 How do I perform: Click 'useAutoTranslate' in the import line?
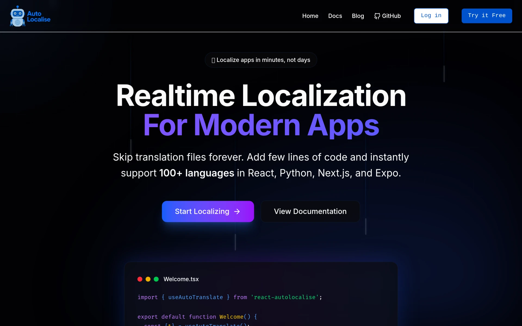click(x=195, y=297)
